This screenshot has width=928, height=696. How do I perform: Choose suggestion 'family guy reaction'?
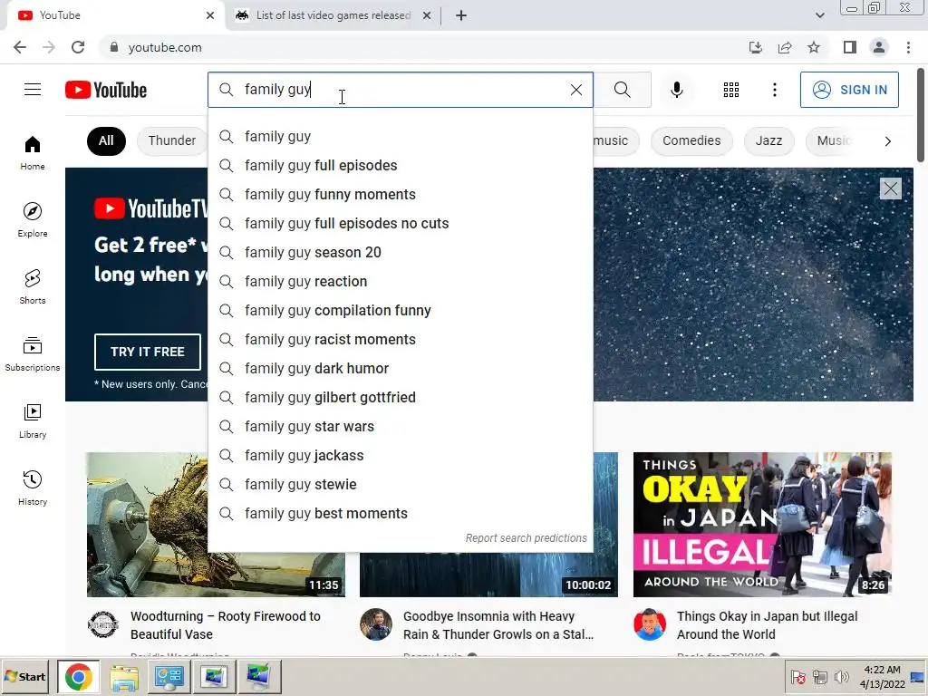[x=400, y=281]
